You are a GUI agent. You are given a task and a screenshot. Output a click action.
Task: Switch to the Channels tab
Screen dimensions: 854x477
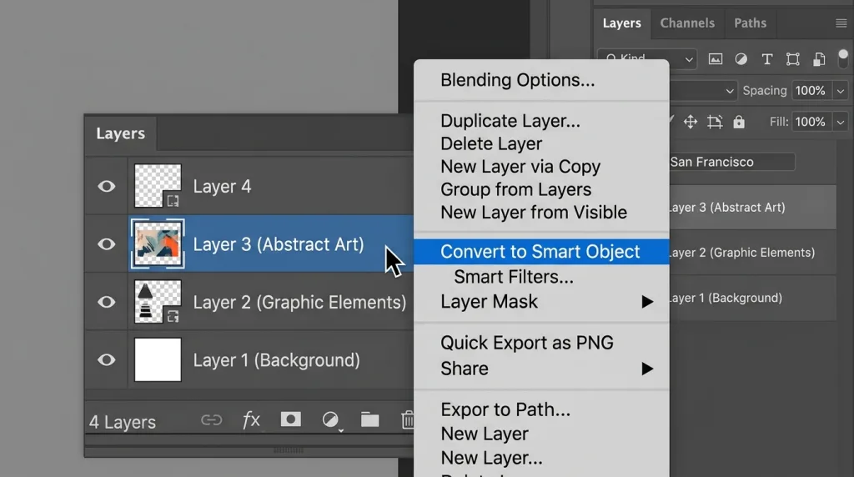687,23
